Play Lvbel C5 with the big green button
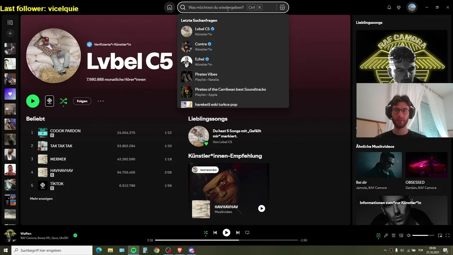This screenshot has height=255, width=453. tap(33, 101)
